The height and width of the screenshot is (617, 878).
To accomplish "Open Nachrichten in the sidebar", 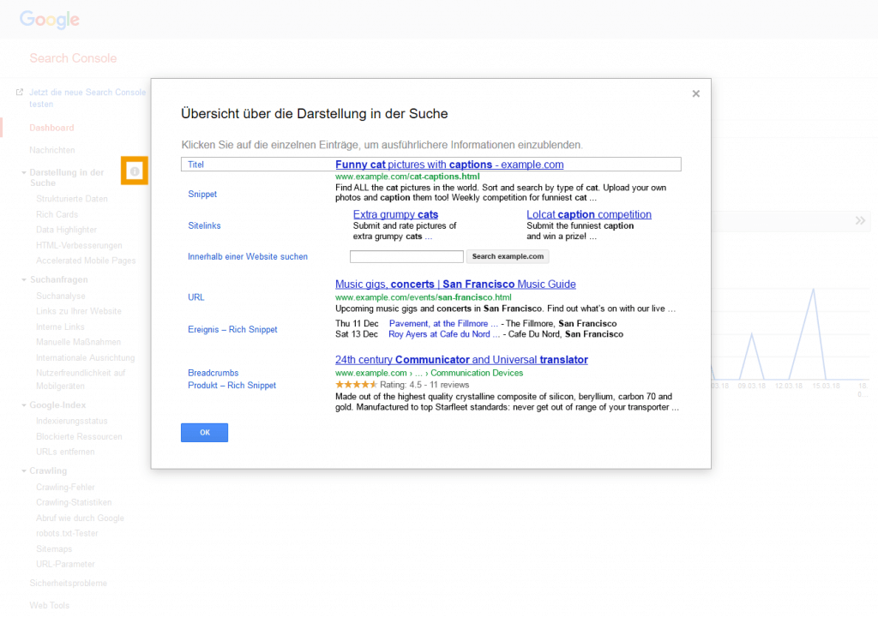I will [x=52, y=150].
